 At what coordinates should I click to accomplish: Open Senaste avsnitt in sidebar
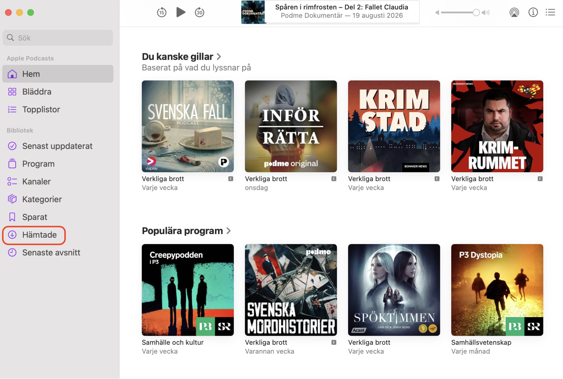pyautogui.click(x=58, y=252)
